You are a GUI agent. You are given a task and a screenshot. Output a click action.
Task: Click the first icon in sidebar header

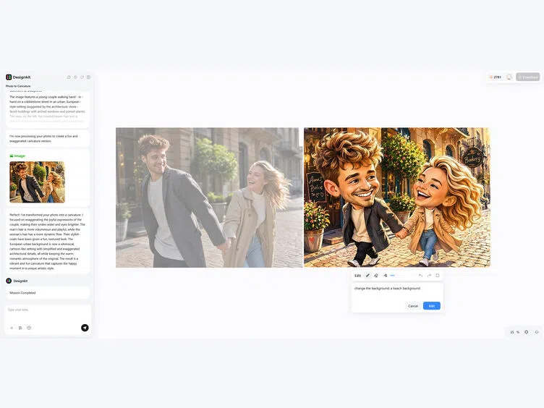pyautogui.click(x=69, y=77)
